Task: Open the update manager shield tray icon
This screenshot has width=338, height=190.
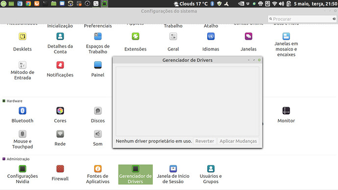Action: 219,3
